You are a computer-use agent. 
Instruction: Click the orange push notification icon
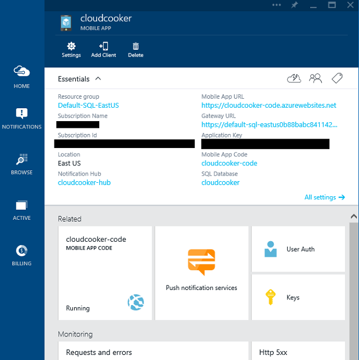(x=201, y=262)
